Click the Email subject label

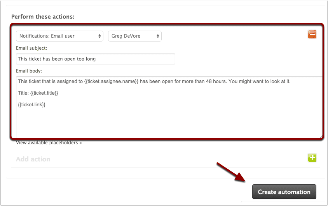pyautogui.click(x=31, y=48)
